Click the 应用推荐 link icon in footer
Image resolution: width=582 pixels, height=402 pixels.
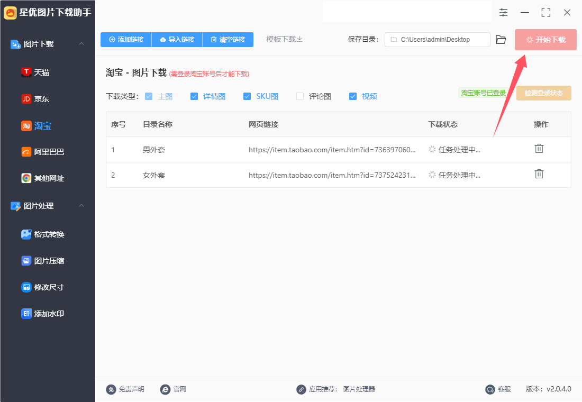pyautogui.click(x=301, y=389)
